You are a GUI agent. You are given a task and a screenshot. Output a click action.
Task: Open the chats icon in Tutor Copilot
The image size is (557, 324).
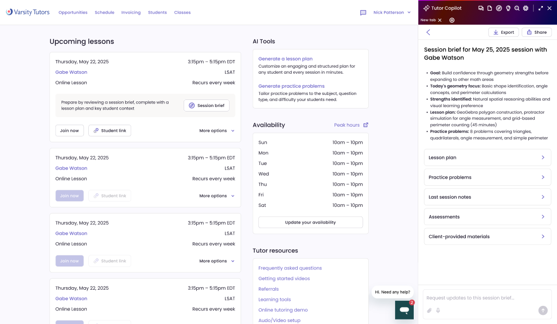pos(481,8)
